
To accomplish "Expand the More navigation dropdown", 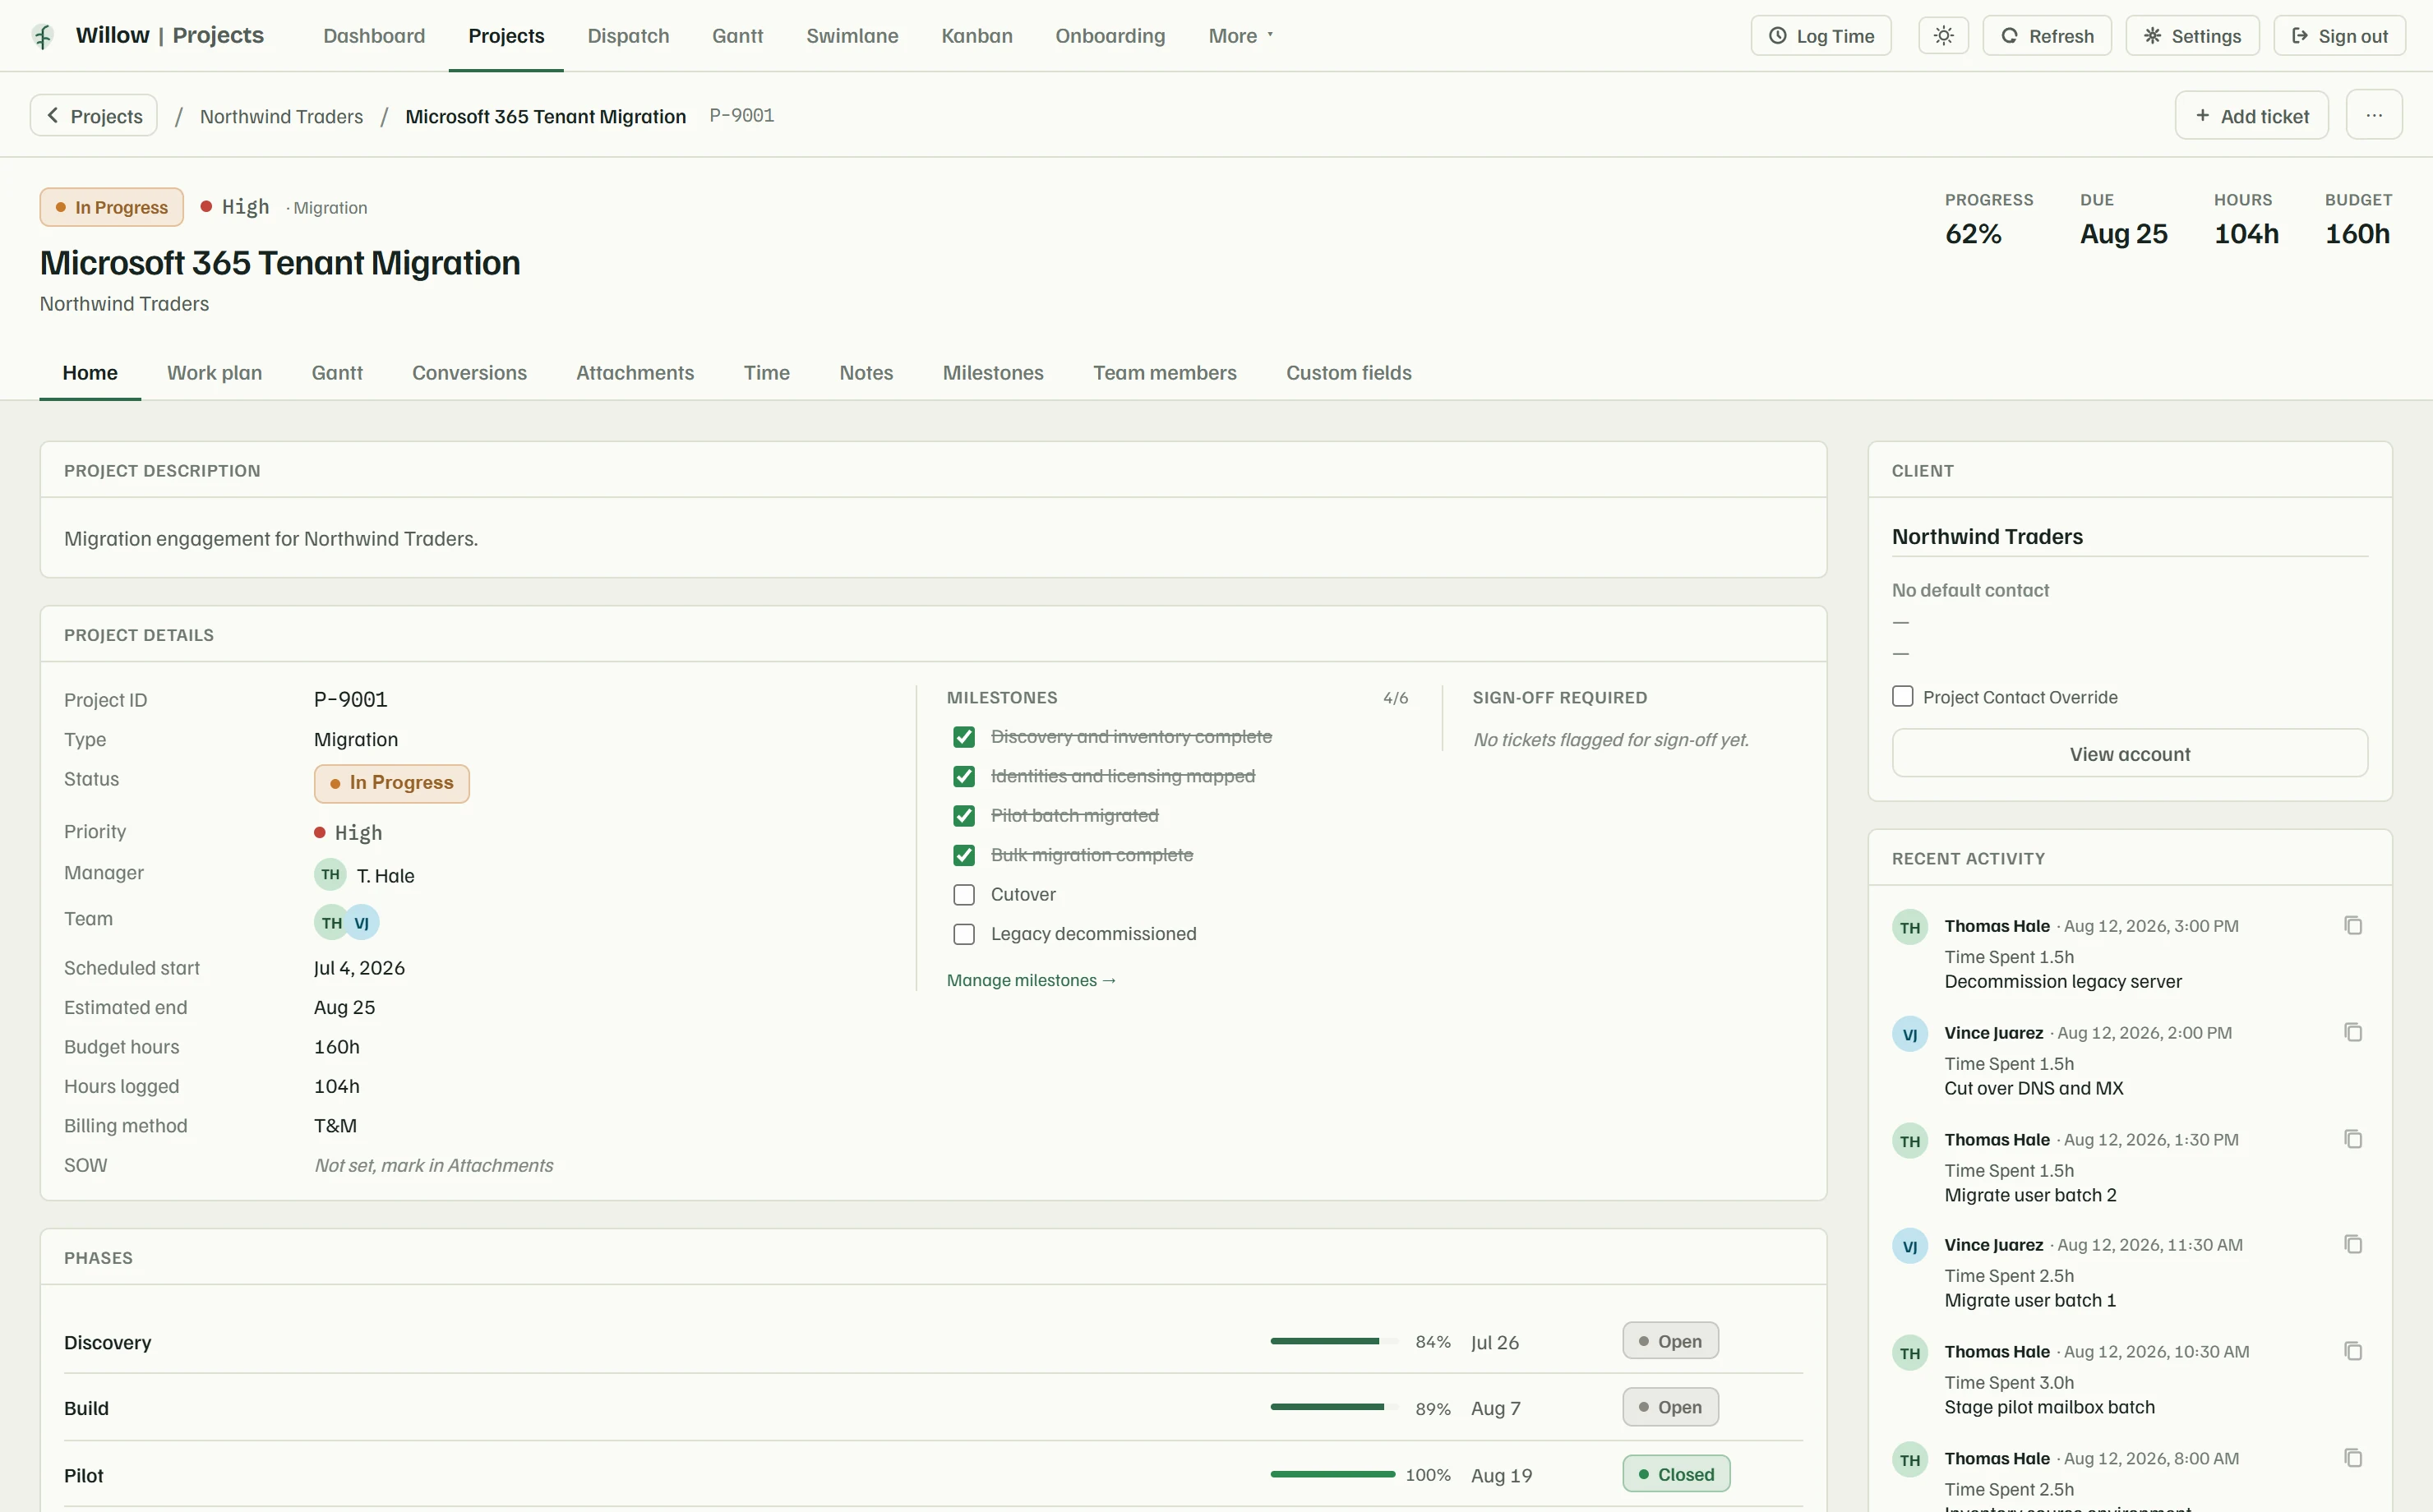I will pyautogui.click(x=1241, y=36).
